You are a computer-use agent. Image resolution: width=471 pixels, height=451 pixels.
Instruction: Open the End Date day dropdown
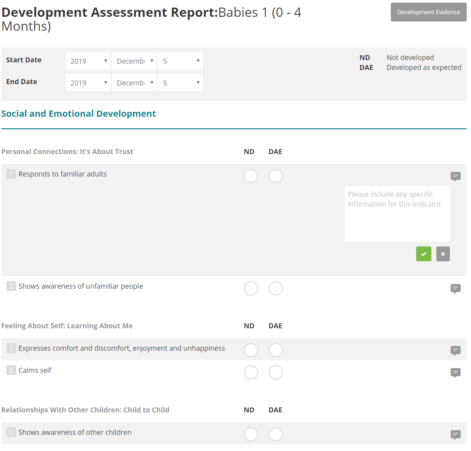pyautogui.click(x=180, y=82)
